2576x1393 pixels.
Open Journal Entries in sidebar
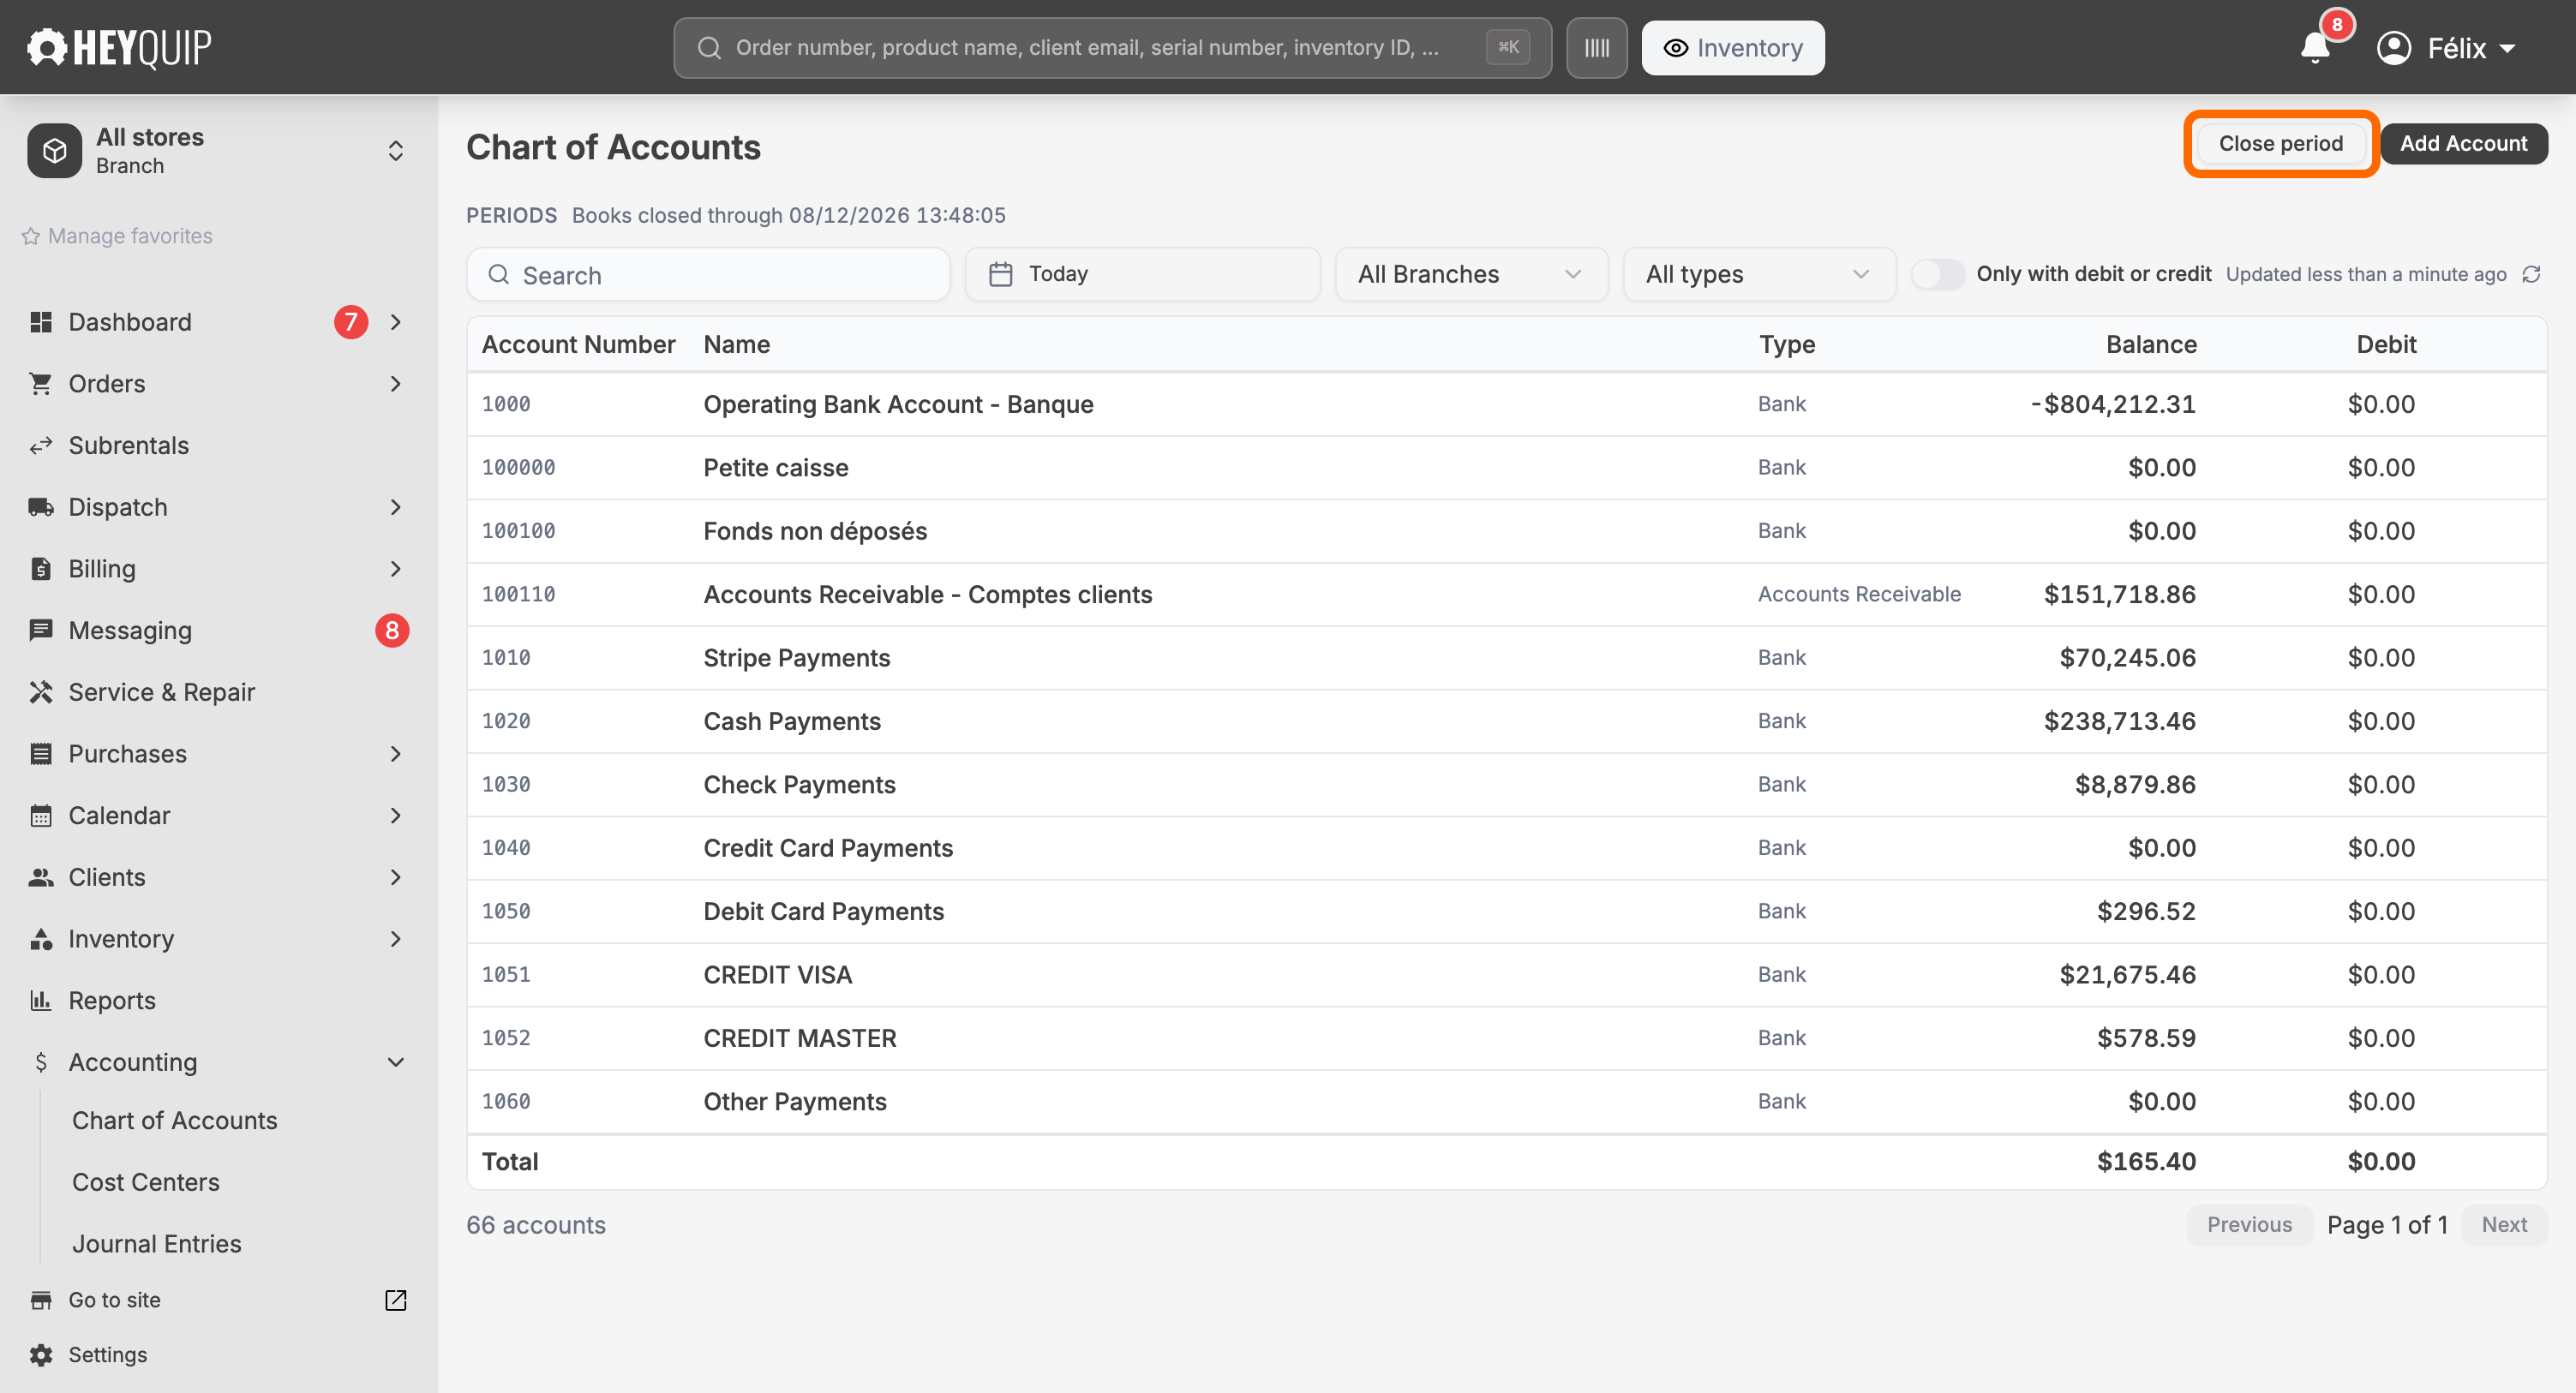coord(157,1244)
